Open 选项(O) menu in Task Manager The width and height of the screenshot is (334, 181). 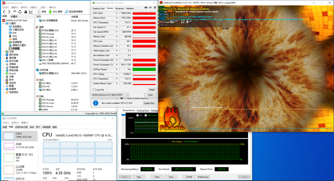pyautogui.click(x=15, y=122)
